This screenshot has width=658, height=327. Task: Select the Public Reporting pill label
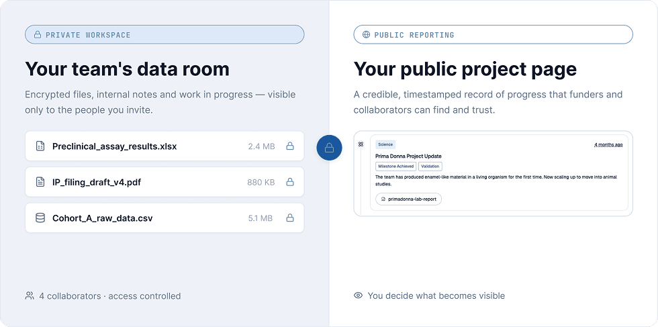click(x=493, y=34)
